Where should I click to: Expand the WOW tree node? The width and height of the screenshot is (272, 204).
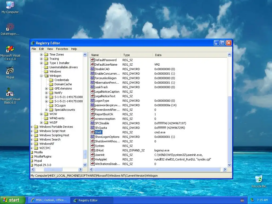click(x=41, y=114)
